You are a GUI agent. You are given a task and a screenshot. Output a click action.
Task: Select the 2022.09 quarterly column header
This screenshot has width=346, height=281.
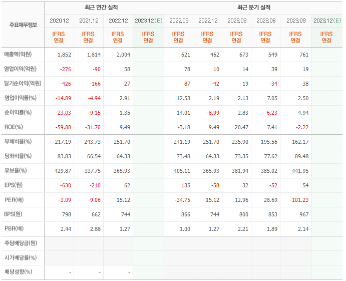coord(179,21)
